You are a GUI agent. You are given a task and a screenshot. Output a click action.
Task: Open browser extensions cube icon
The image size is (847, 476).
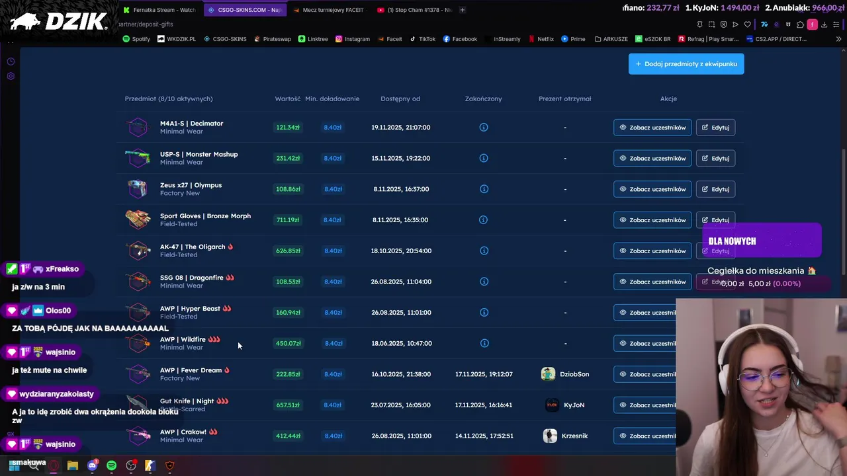(800, 24)
